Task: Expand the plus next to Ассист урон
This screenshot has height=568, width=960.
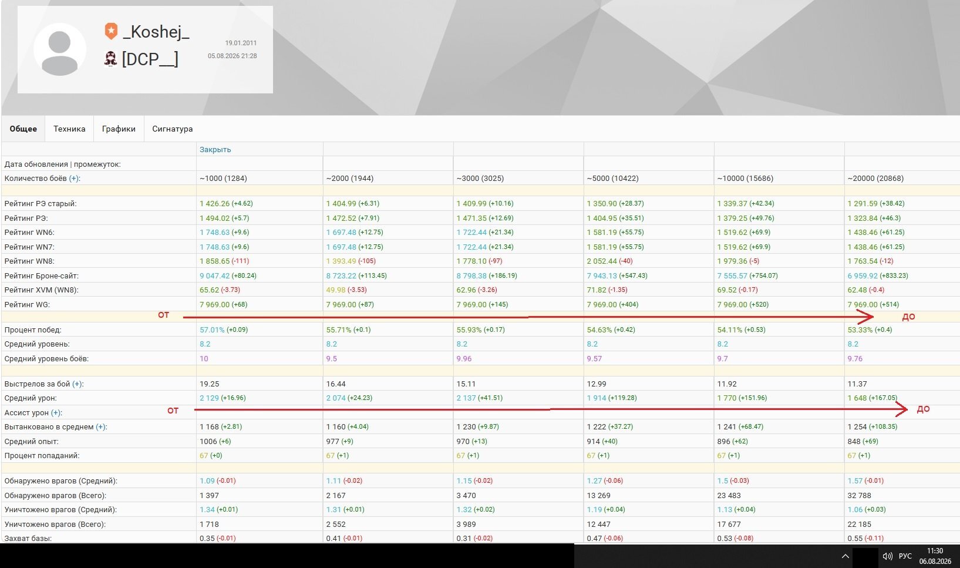Action: (x=56, y=413)
